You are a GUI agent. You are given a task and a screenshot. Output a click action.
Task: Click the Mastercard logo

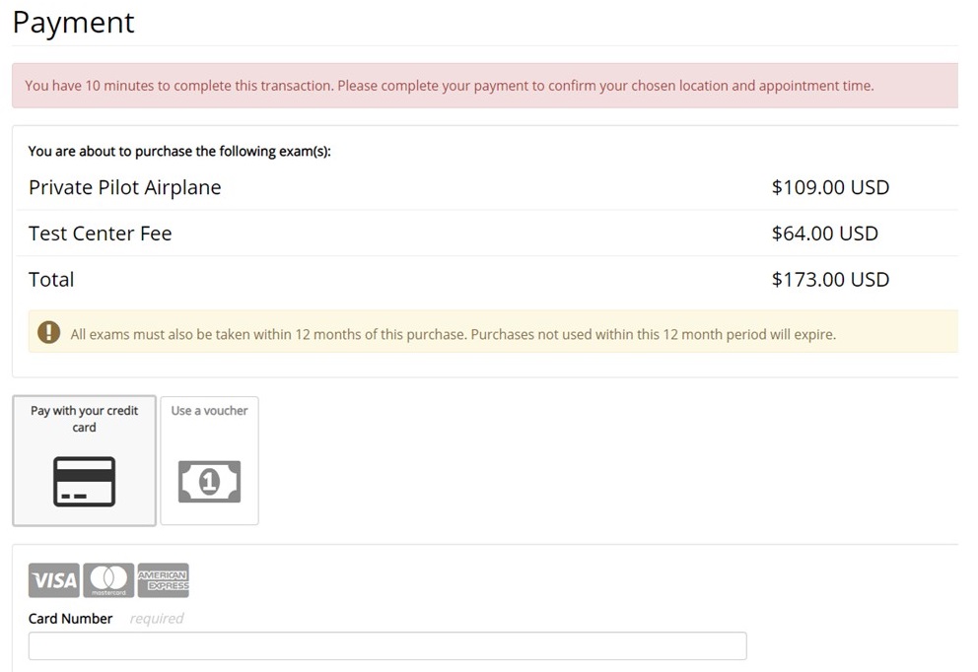click(x=108, y=581)
